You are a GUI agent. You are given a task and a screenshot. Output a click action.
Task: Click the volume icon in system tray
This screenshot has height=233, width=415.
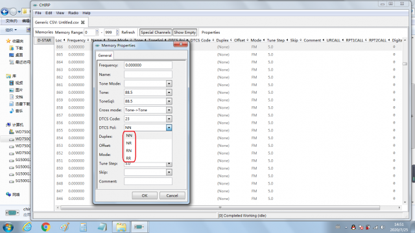(383, 227)
